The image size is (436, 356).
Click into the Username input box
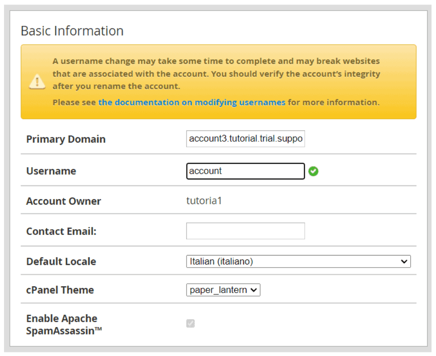245,171
